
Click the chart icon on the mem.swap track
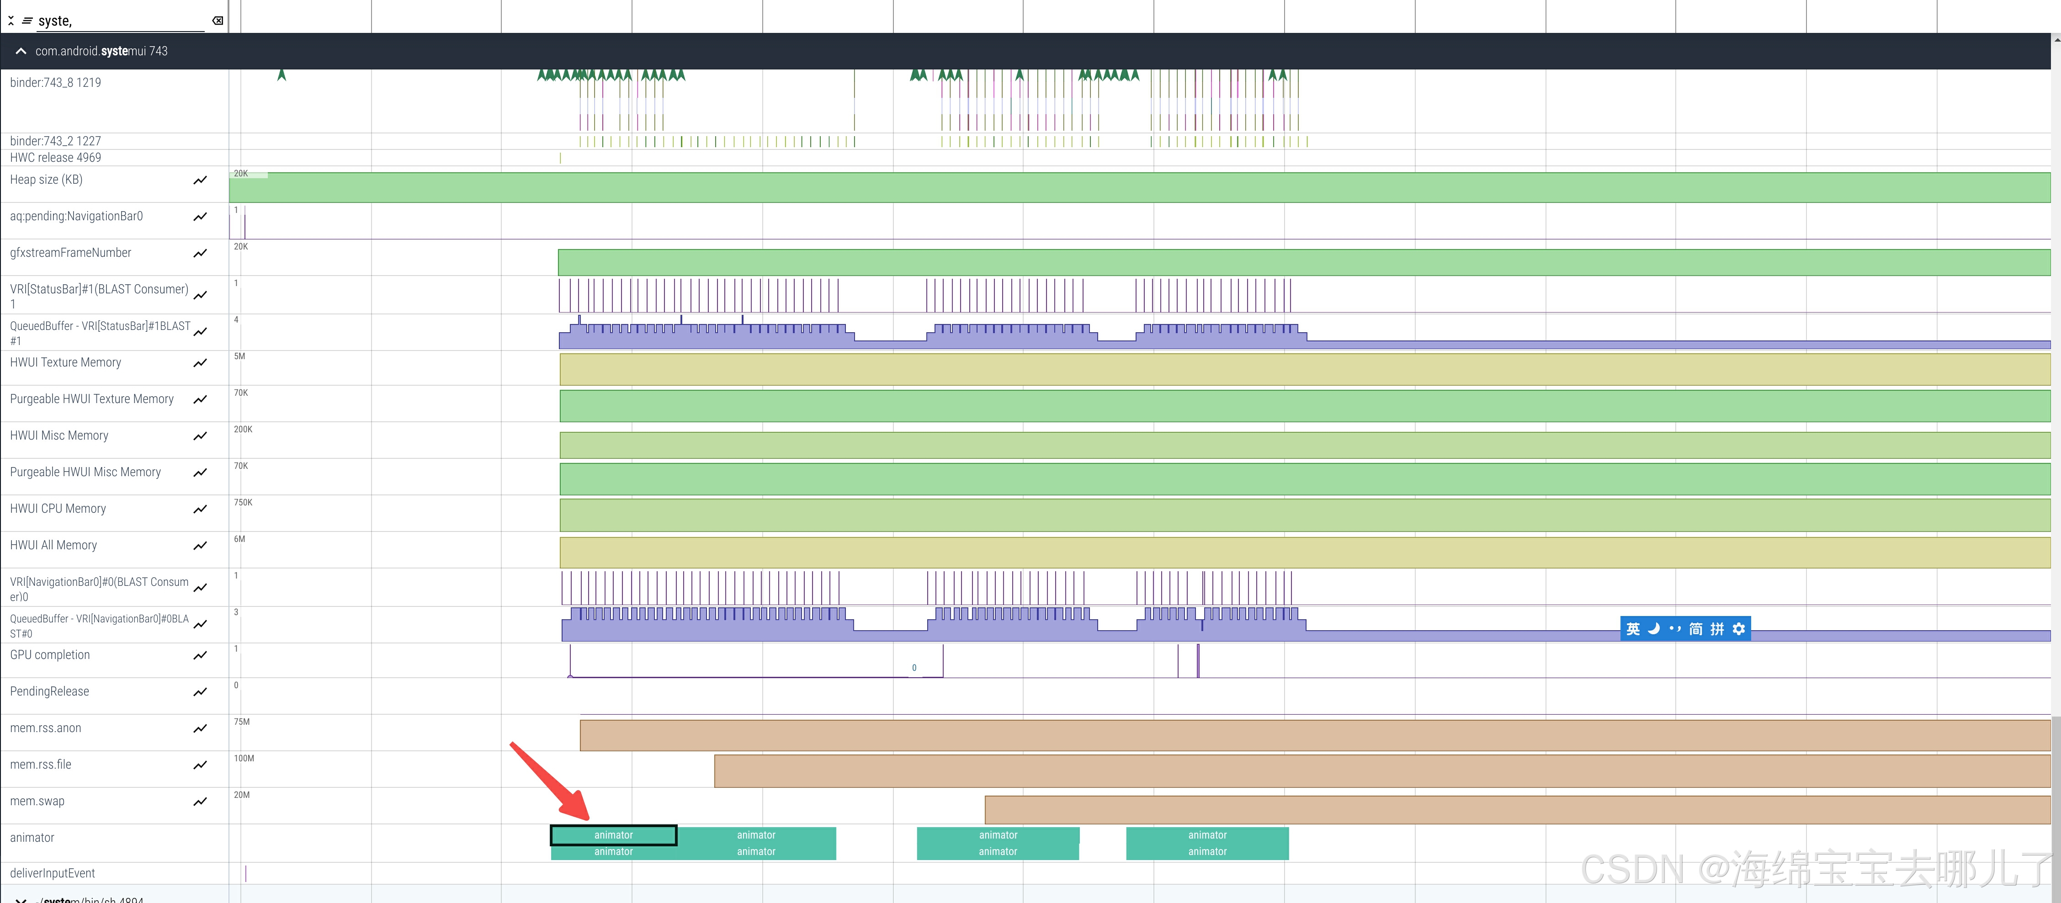[200, 802]
